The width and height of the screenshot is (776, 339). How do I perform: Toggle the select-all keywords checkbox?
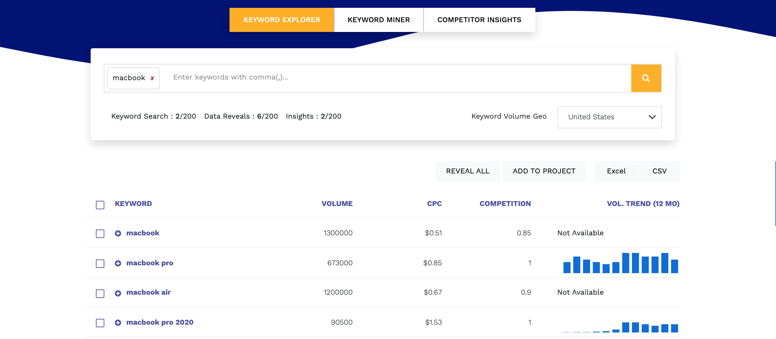tap(100, 205)
